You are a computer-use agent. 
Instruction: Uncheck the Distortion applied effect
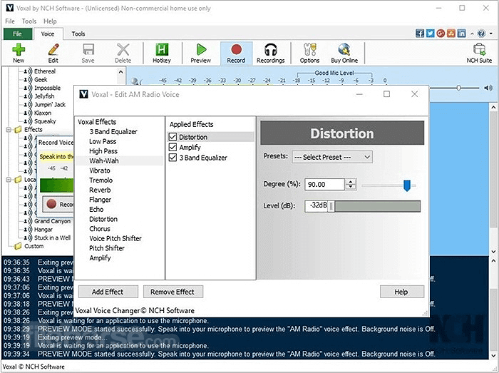click(173, 137)
